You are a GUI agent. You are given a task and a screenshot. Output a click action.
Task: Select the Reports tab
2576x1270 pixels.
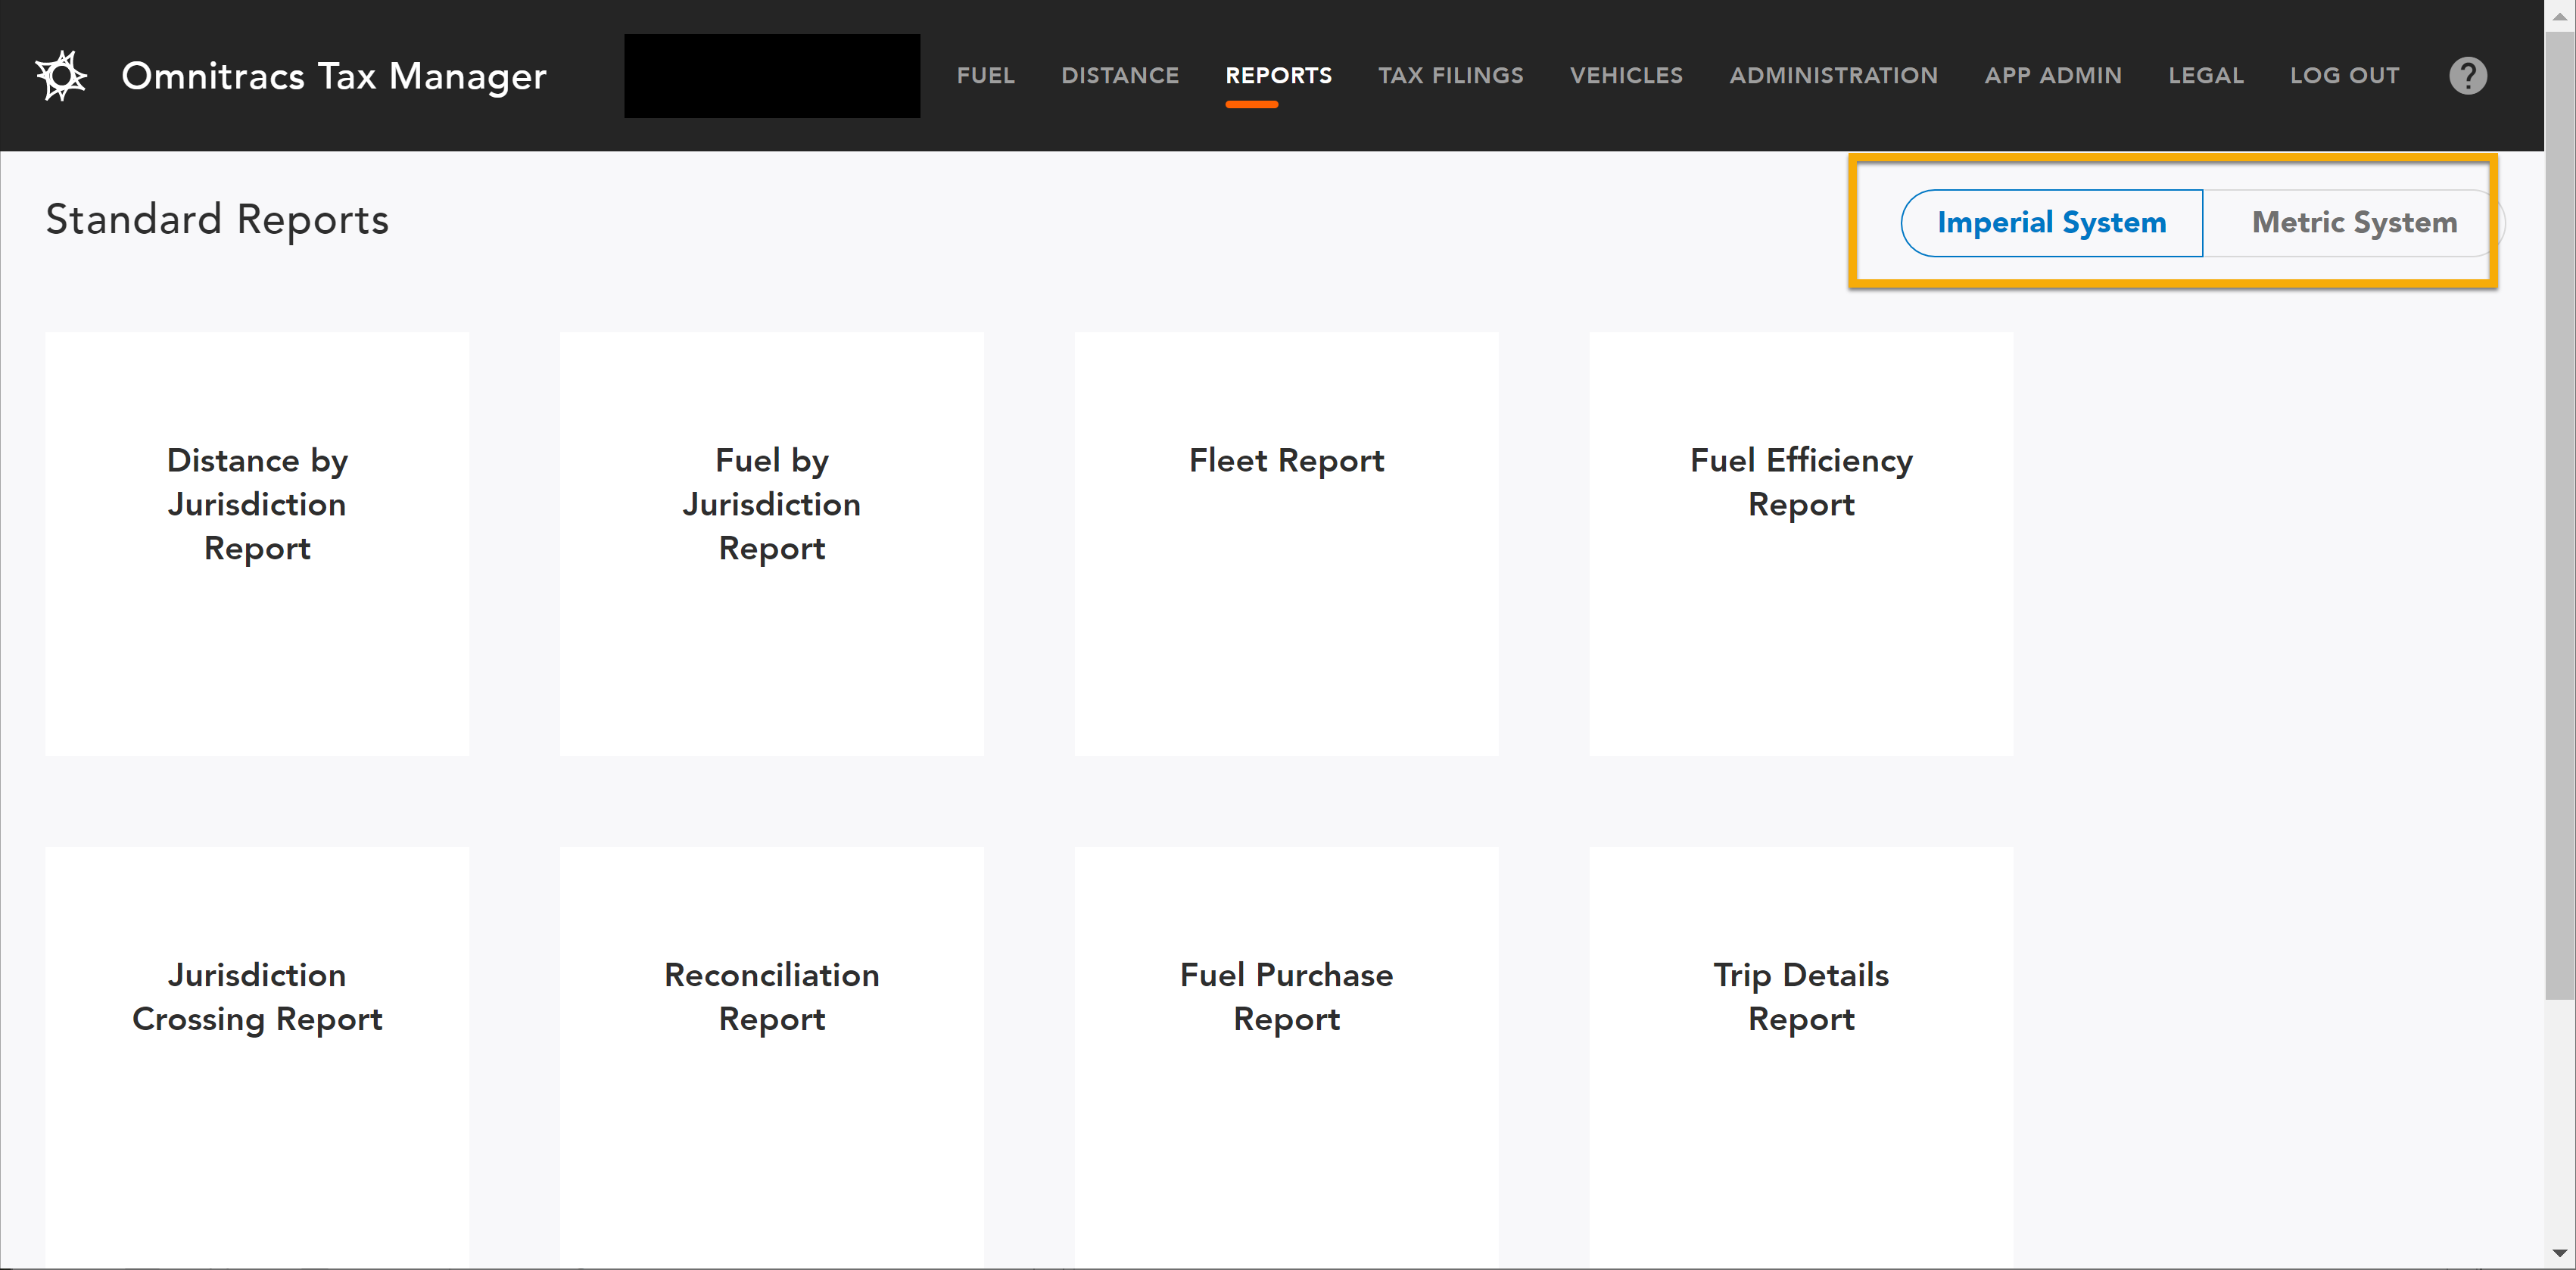pos(1277,76)
